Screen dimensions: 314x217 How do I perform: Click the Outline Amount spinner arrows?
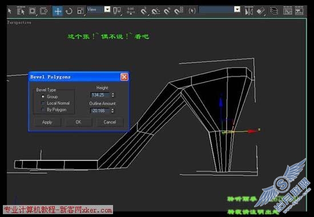pyautogui.click(x=112, y=110)
